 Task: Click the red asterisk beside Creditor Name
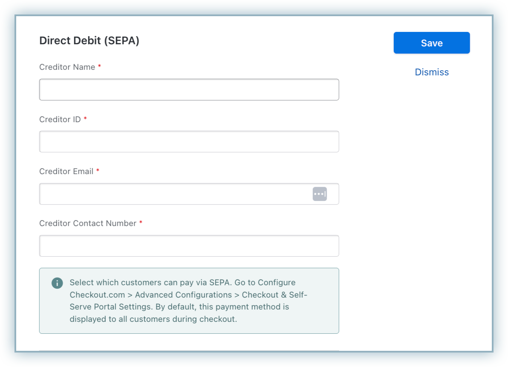click(100, 67)
